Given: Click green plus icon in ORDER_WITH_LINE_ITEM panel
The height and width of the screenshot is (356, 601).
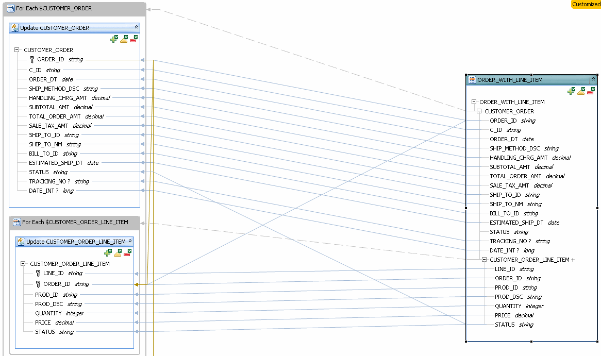Looking at the screenshot, I should [571, 91].
